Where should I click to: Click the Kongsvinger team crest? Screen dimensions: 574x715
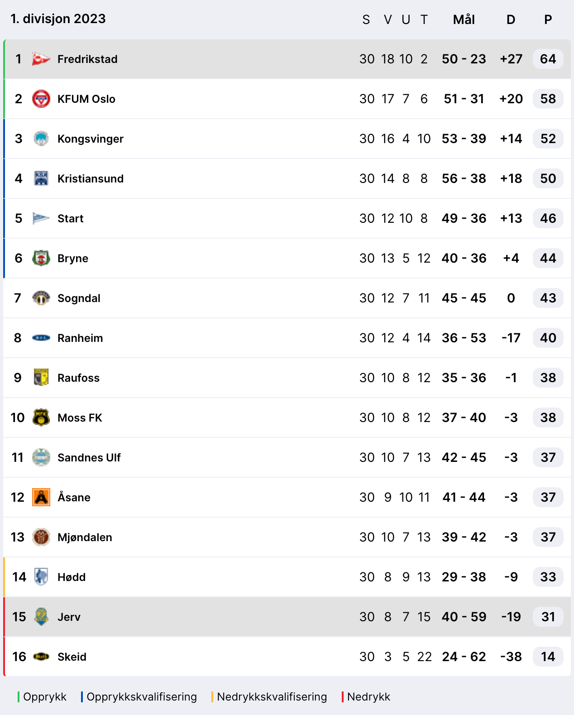tap(41, 139)
